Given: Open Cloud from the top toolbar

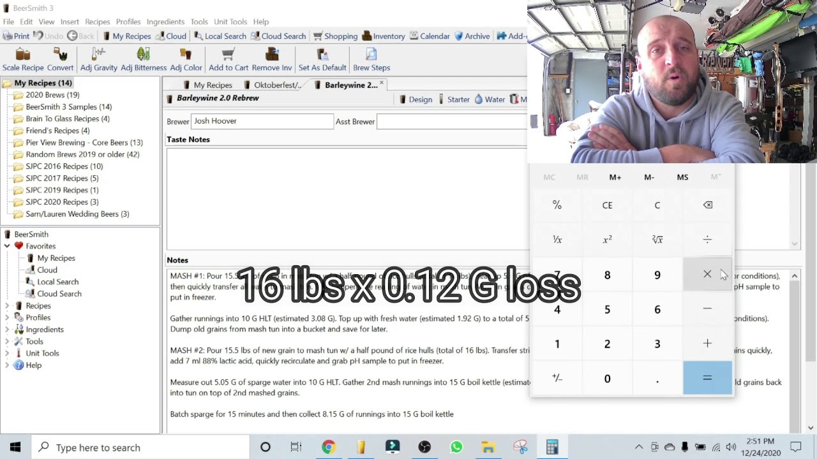Looking at the screenshot, I should pos(170,36).
